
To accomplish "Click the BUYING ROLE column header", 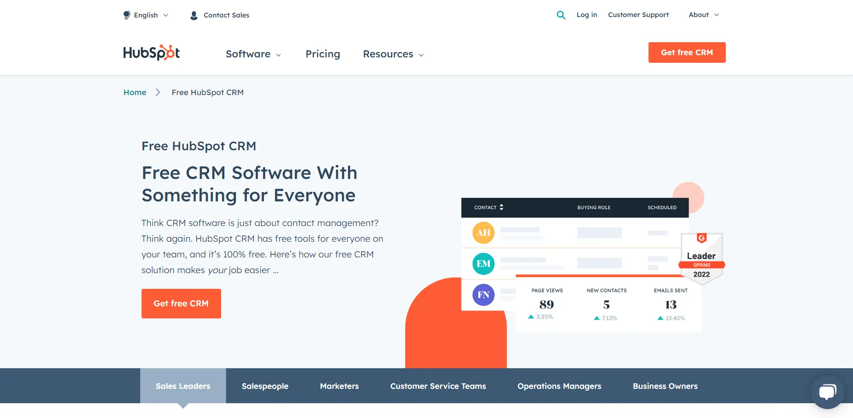I will coord(594,208).
